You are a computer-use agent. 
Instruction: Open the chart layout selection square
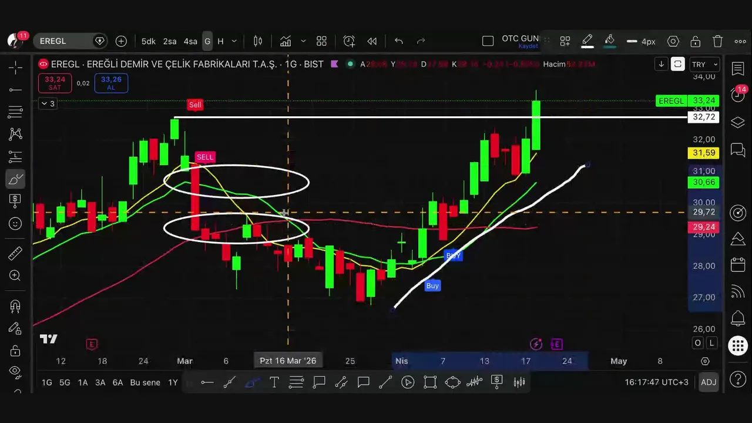tap(488, 41)
